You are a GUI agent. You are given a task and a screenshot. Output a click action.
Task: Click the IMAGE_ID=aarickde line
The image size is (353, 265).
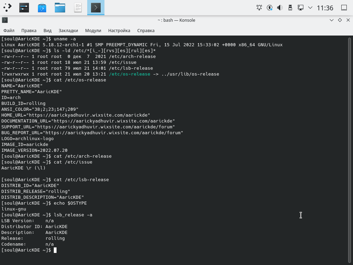coord(25,145)
